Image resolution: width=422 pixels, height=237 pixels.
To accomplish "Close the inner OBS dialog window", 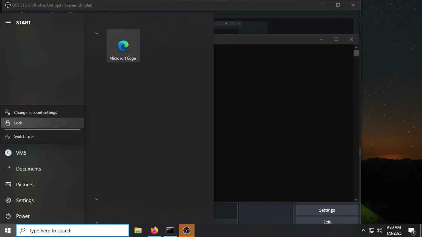I will point(351,39).
